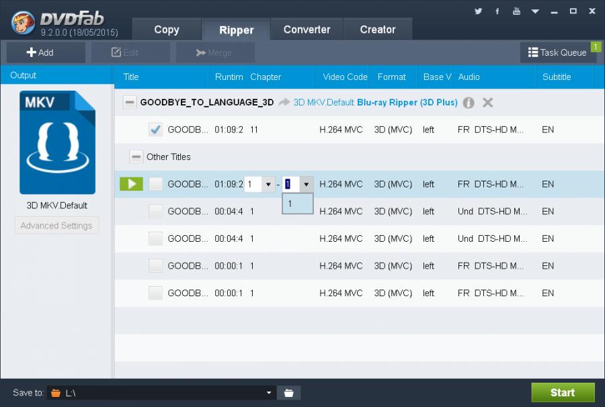Collapse the GOODBYE_TO_LANGUAGE_3D source
Viewport: 605px width, 407px height.
pyautogui.click(x=130, y=103)
